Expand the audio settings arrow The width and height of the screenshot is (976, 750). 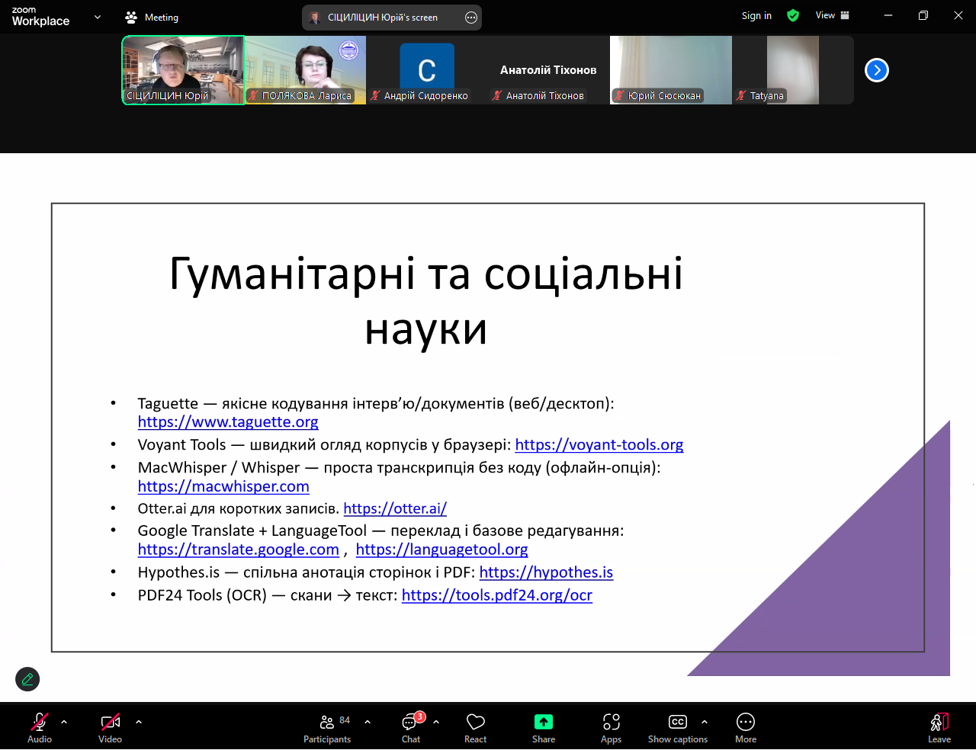pos(64,721)
